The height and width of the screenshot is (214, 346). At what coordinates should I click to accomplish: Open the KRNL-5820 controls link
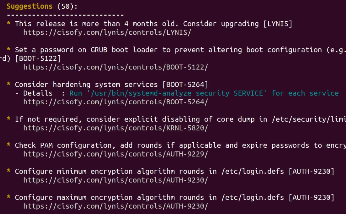pos(116,128)
